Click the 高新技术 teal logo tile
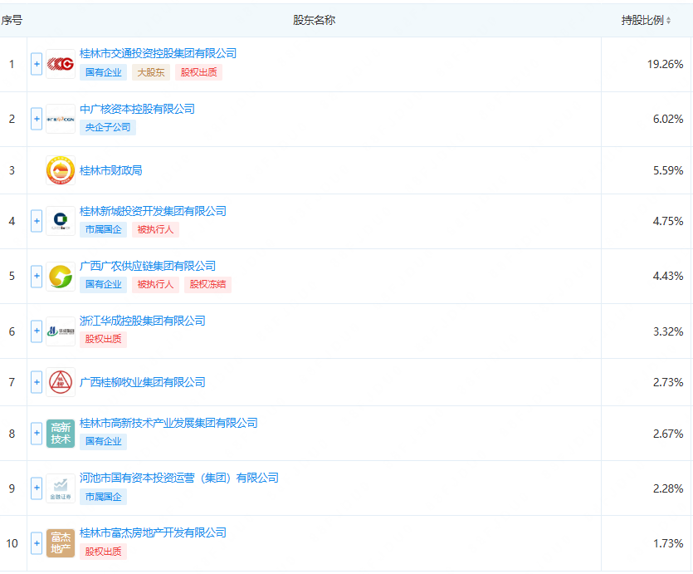693x574 pixels. pyautogui.click(x=61, y=434)
